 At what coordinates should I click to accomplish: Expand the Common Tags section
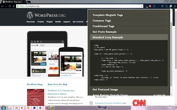129,21
